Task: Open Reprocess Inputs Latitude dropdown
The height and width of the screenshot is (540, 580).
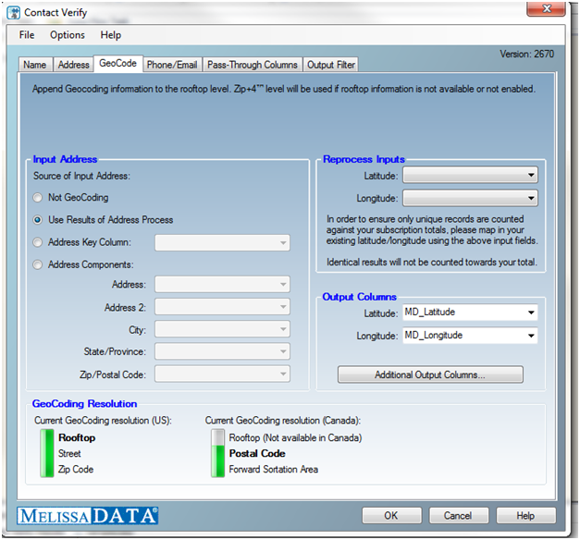Action: 470,175
